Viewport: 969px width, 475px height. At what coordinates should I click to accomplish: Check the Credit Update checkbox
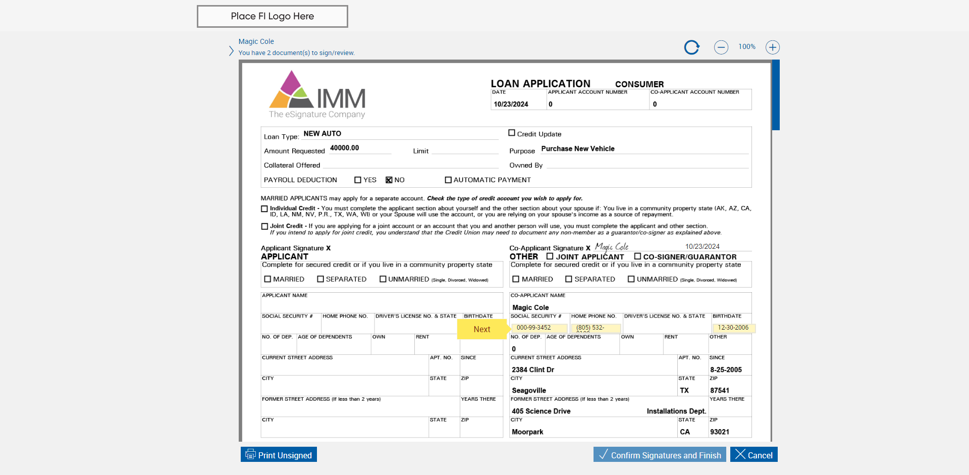click(512, 133)
